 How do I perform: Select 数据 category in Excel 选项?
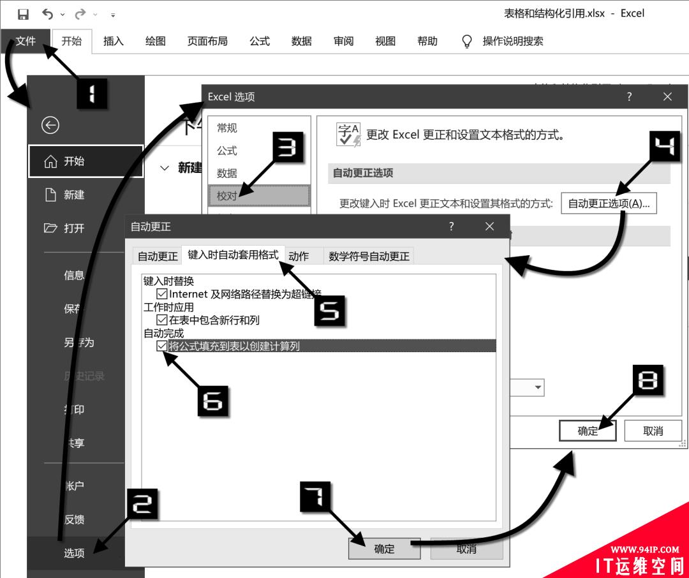point(226,173)
